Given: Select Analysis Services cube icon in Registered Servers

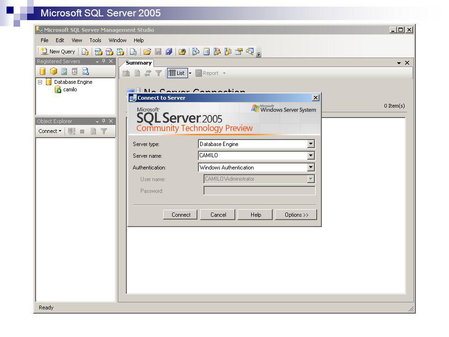Looking at the screenshot, I should pos(53,71).
